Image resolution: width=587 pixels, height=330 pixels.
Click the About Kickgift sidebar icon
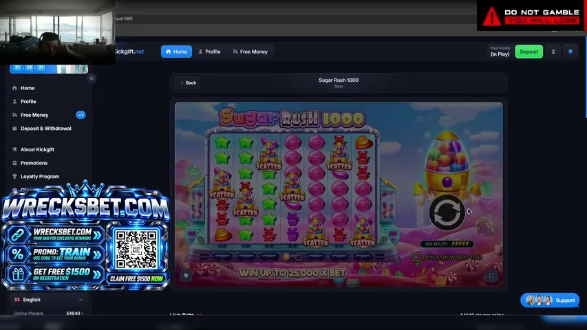pyautogui.click(x=14, y=149)
